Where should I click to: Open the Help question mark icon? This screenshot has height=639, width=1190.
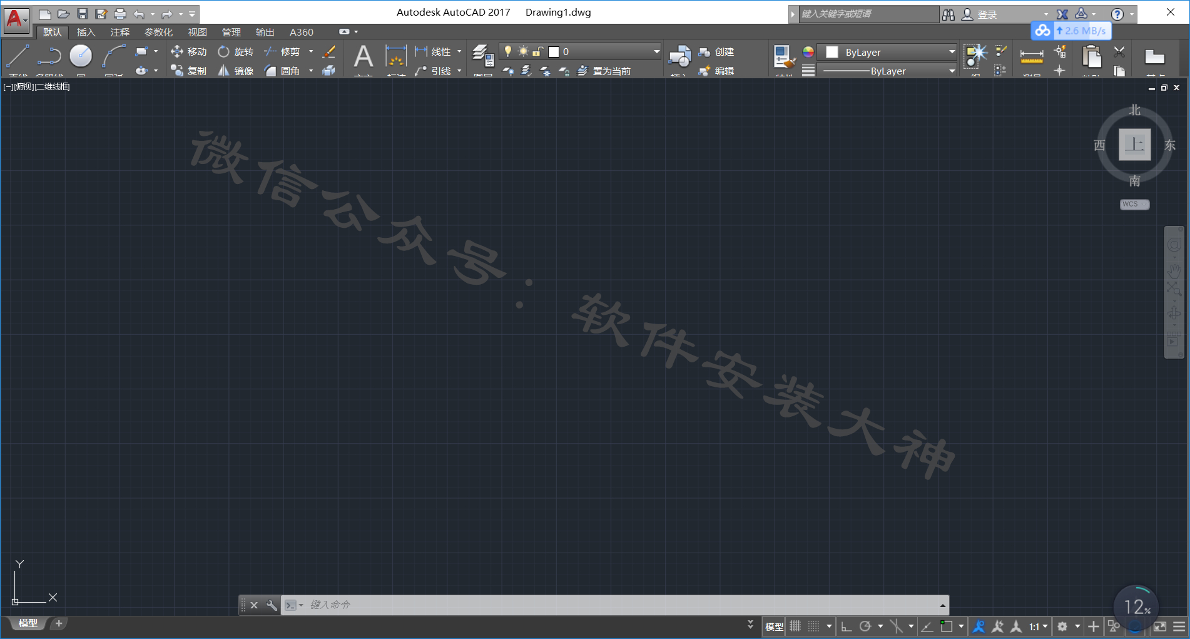pos(1117,14)
